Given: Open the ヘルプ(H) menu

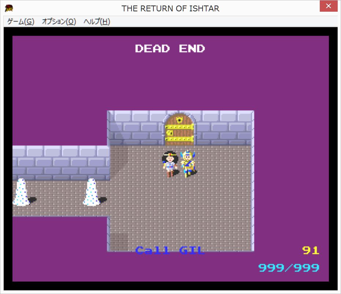Looking at the screenshot, I should (97, 22).
